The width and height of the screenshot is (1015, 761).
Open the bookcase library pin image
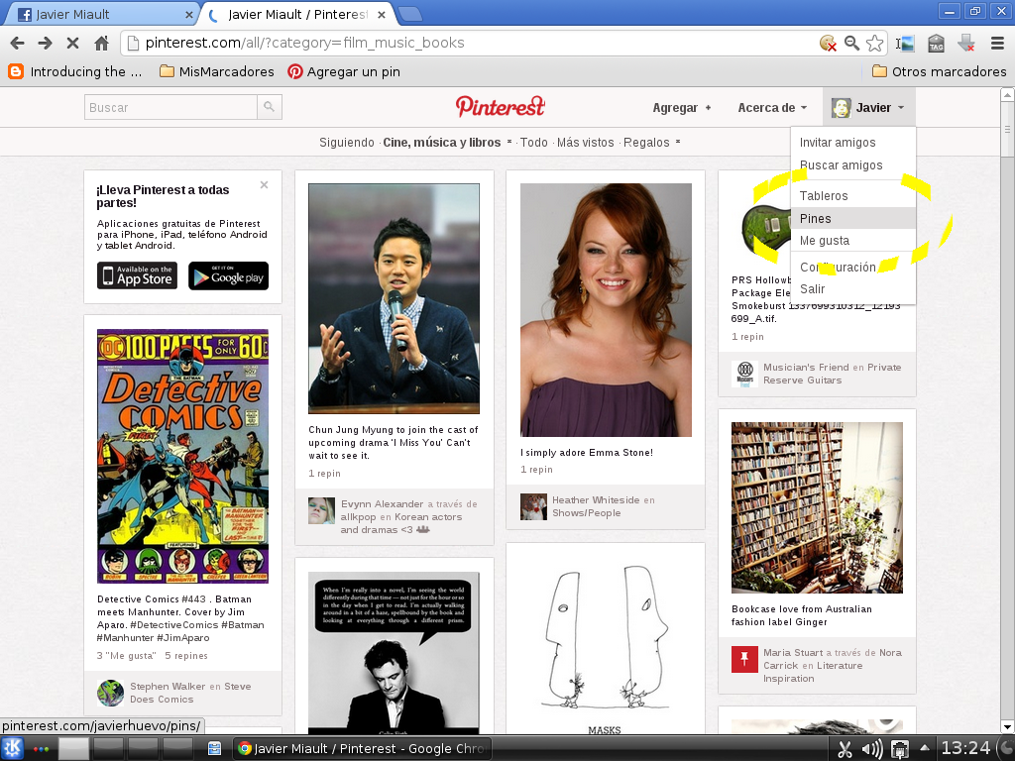click(817, 508)
